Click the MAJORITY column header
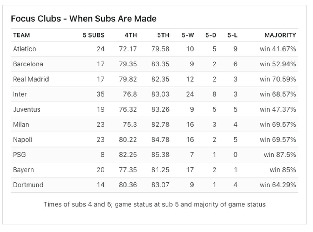 pos(280,35)
